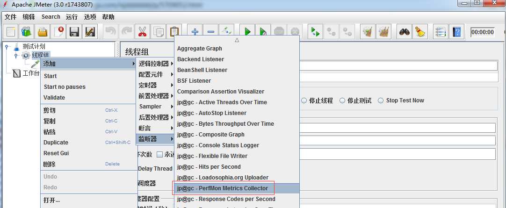Select the 测试计划 tree item
The height and width of the screenshot is (208, 506).
[x=34, y=47]
